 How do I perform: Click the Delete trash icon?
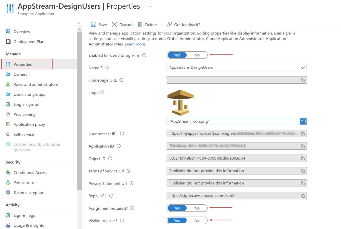click(x=140, y=24)
